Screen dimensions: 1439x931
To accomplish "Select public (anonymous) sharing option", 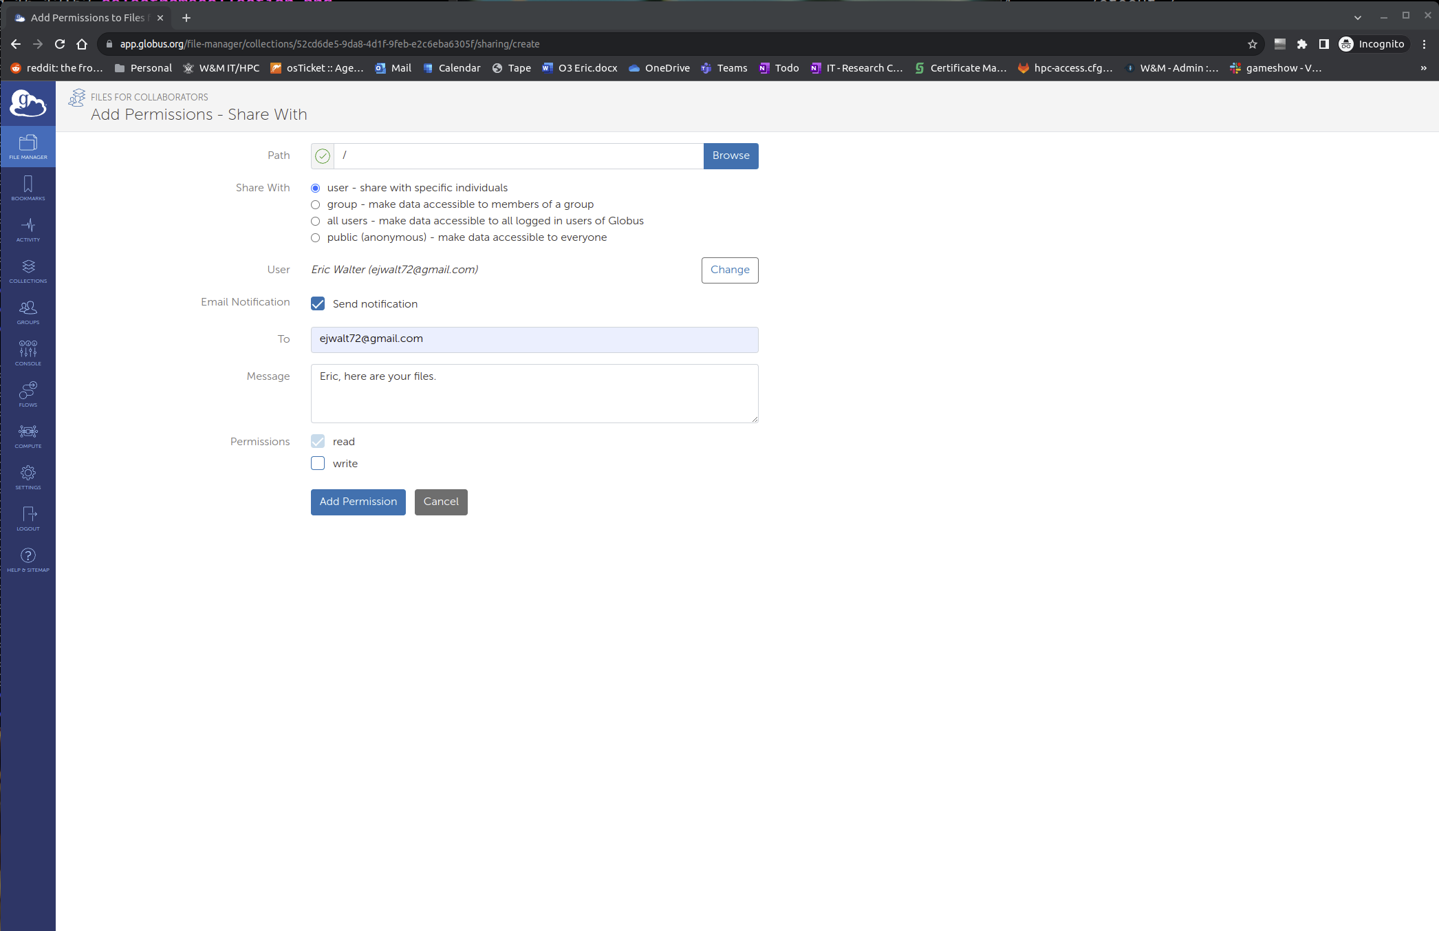I will tap(316, 237).
